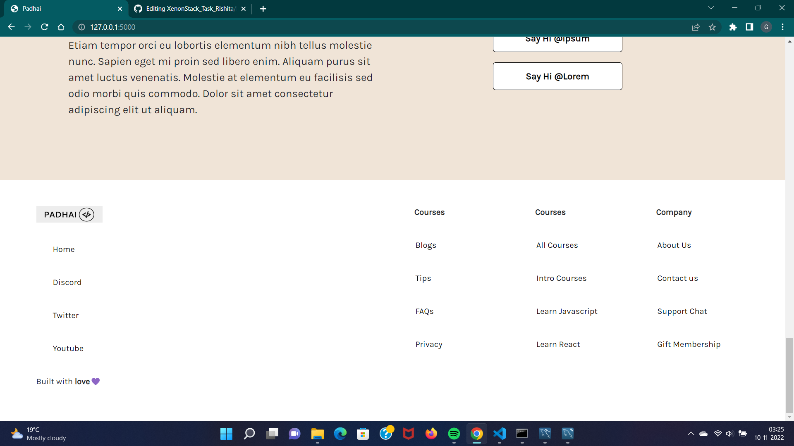
Task: Switch to the GitHub editing tab
Action: coord(186,8)
